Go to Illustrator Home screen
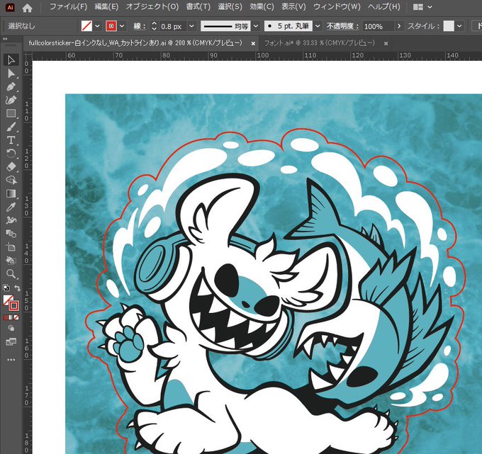482x454 pixels. [x=28, y=7]
